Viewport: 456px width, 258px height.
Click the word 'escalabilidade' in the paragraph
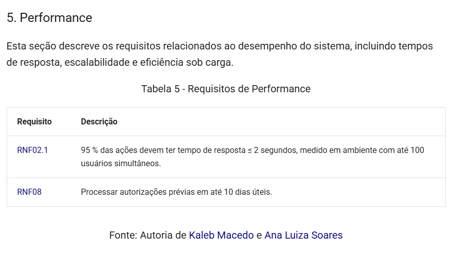97,63
